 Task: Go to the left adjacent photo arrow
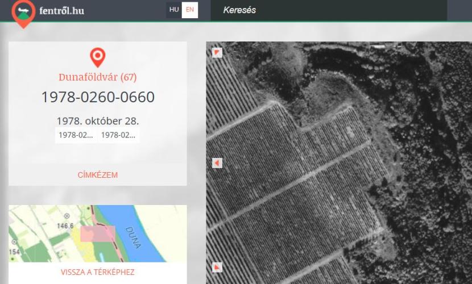[217, 163]
